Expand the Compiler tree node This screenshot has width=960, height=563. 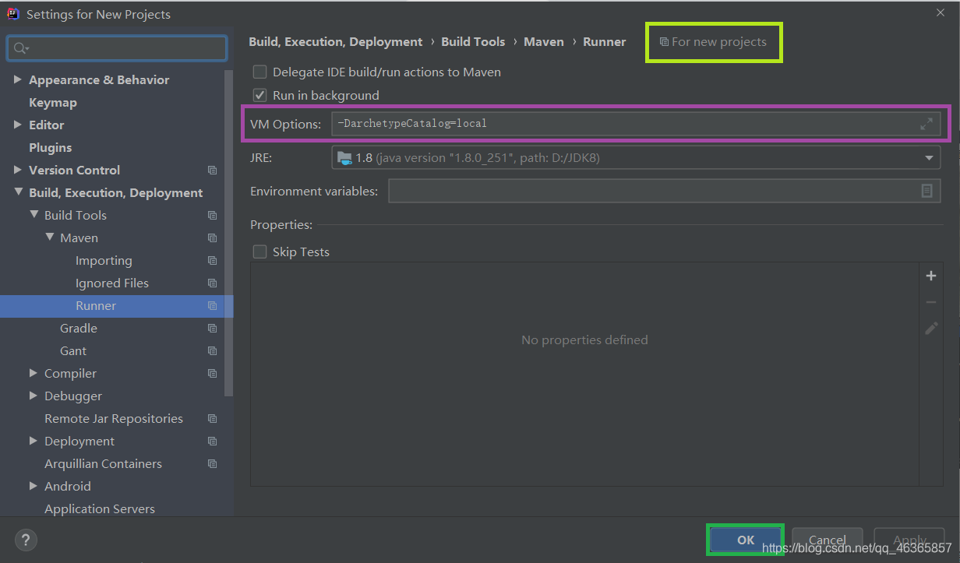pyautogui.click(x=32, y=373)
